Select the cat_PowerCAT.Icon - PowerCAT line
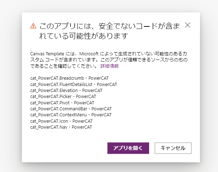Viewport: 218px width, 172px height. [61, 121]
